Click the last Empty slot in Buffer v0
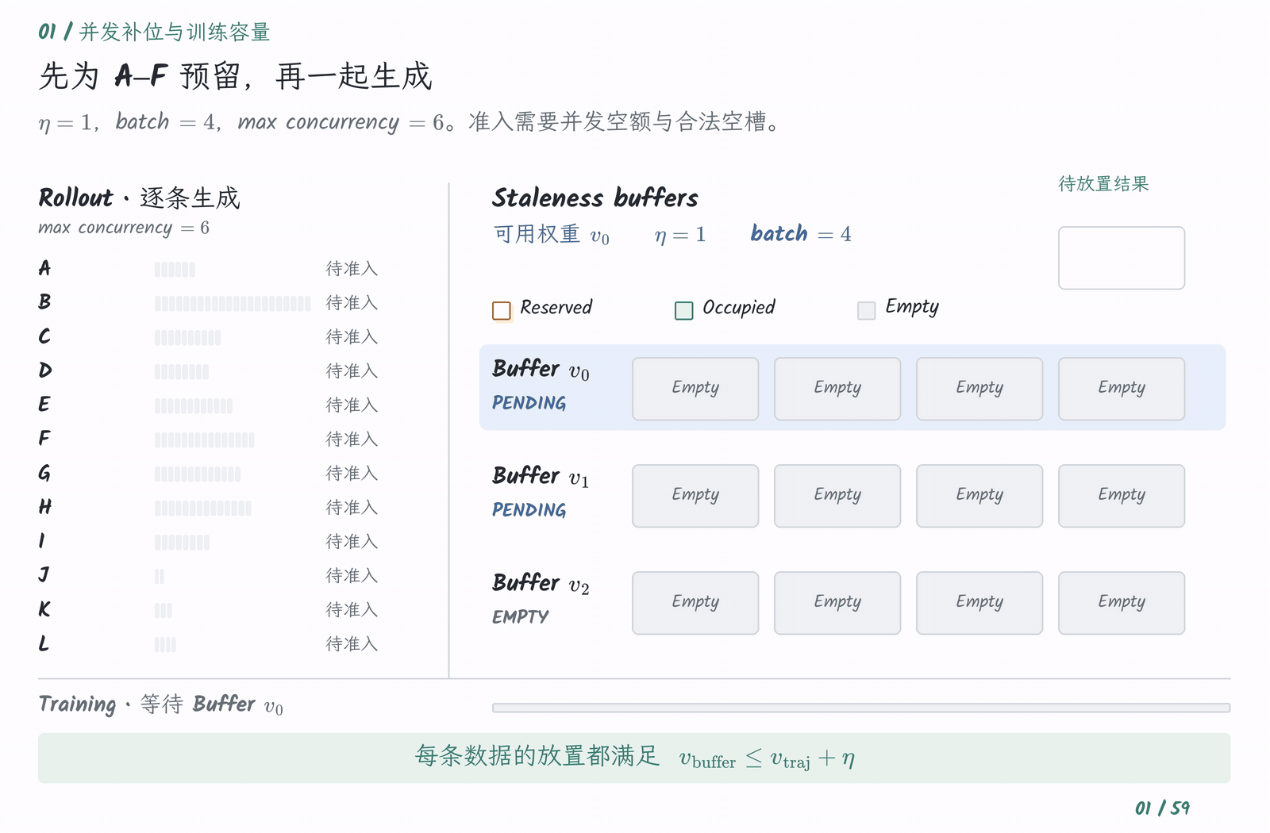 pyautogui.click(x=1122, y=389)
